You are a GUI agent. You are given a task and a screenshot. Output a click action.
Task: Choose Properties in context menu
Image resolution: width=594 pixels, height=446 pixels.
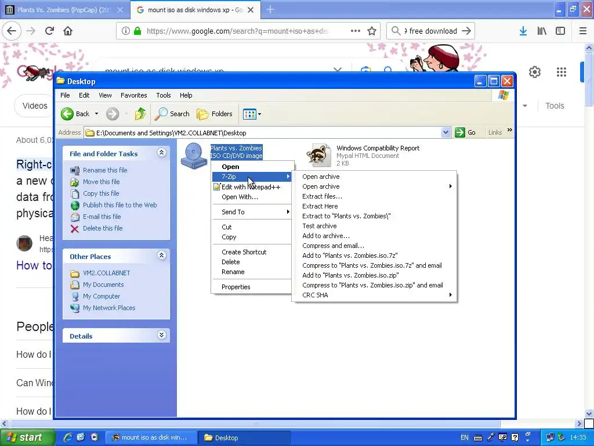click(x=252, y=287)
